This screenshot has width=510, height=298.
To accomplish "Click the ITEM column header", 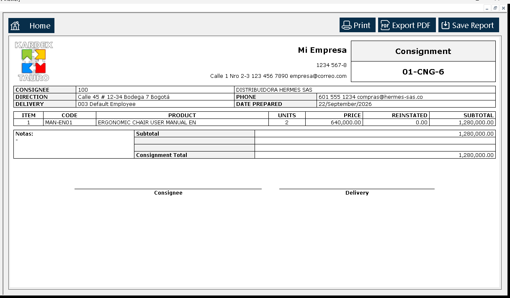I will (28, 116).
